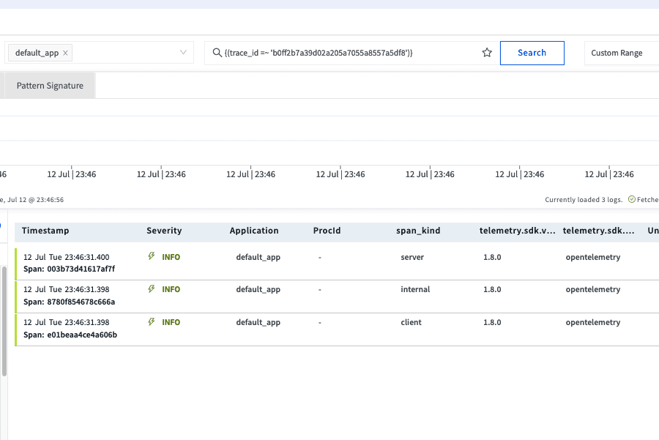659x440 pixels.
Task: Remove the default_app filter tag
Action: (x=65, y=53)
